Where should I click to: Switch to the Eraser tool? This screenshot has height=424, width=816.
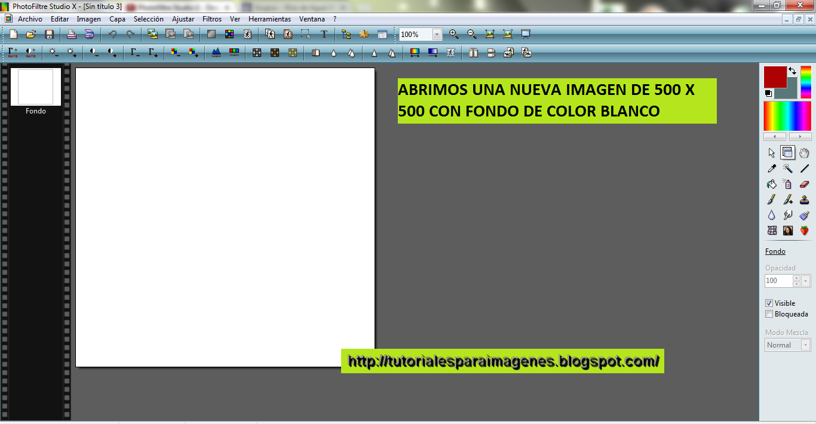tap(803, 184)
